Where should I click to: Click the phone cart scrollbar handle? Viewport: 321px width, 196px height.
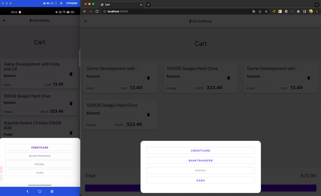pos(79,59)
